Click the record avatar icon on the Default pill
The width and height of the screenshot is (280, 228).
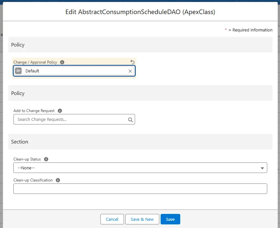point(19,71)
